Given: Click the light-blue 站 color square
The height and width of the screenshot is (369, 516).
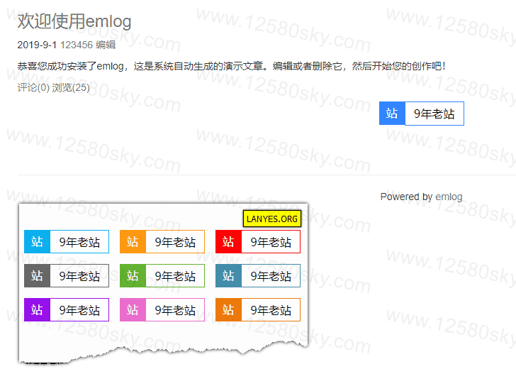Looking at the screenshot, I should [37, 242].
